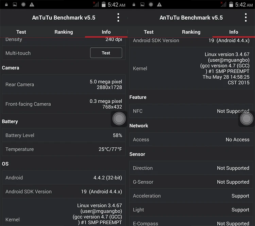The height and width of the screenshot is (226, 255).
Task: Tap Acceleration Support value
Action: pos(240,196)
